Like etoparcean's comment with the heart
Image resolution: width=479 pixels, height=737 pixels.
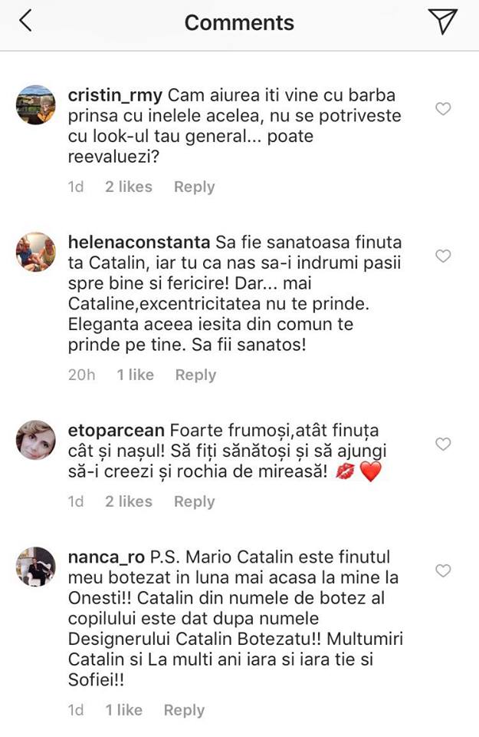(443, 444)
